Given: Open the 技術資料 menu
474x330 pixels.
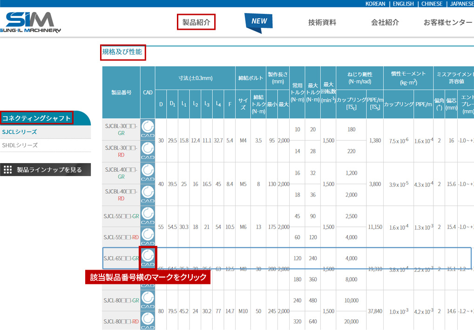Looking at the screenshot, I should pos(322,22).
